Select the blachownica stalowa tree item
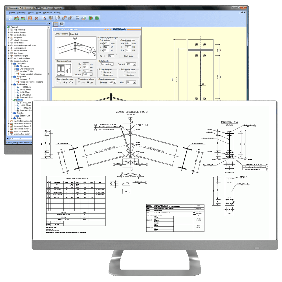282x282 pixels. tap(22, 58)
